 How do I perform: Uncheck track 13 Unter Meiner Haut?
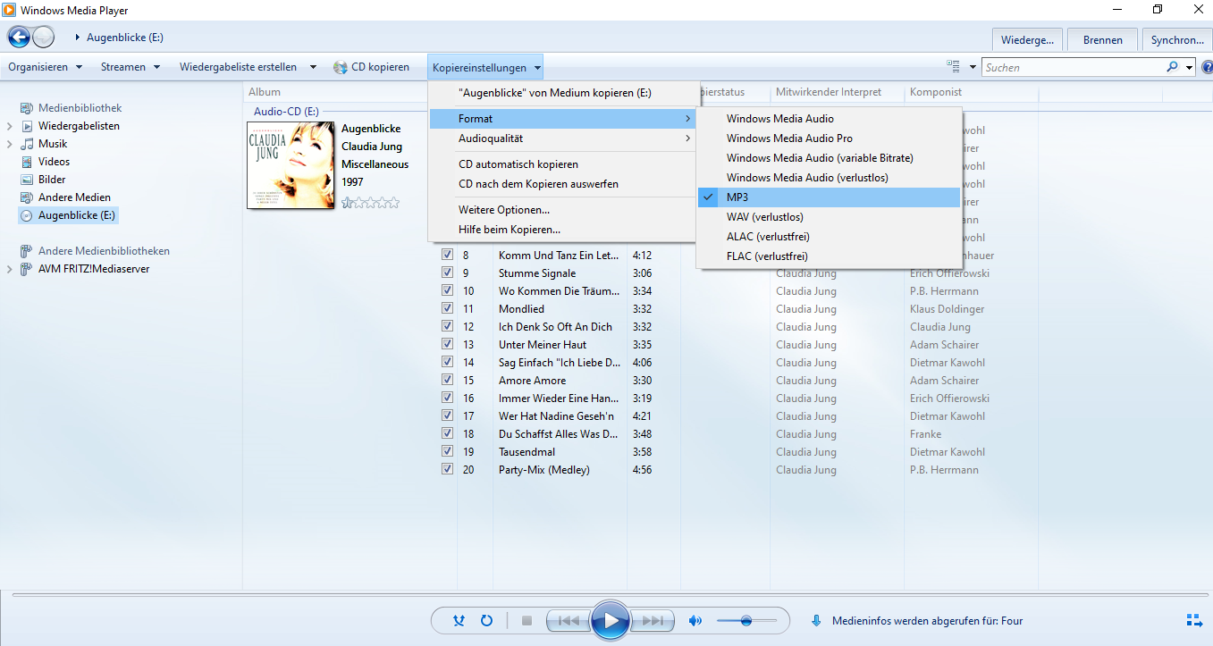pos(447,344)
